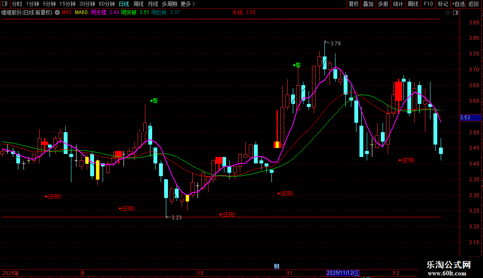Click the 庄现 marker near 3.24 in October

[227, 215]
